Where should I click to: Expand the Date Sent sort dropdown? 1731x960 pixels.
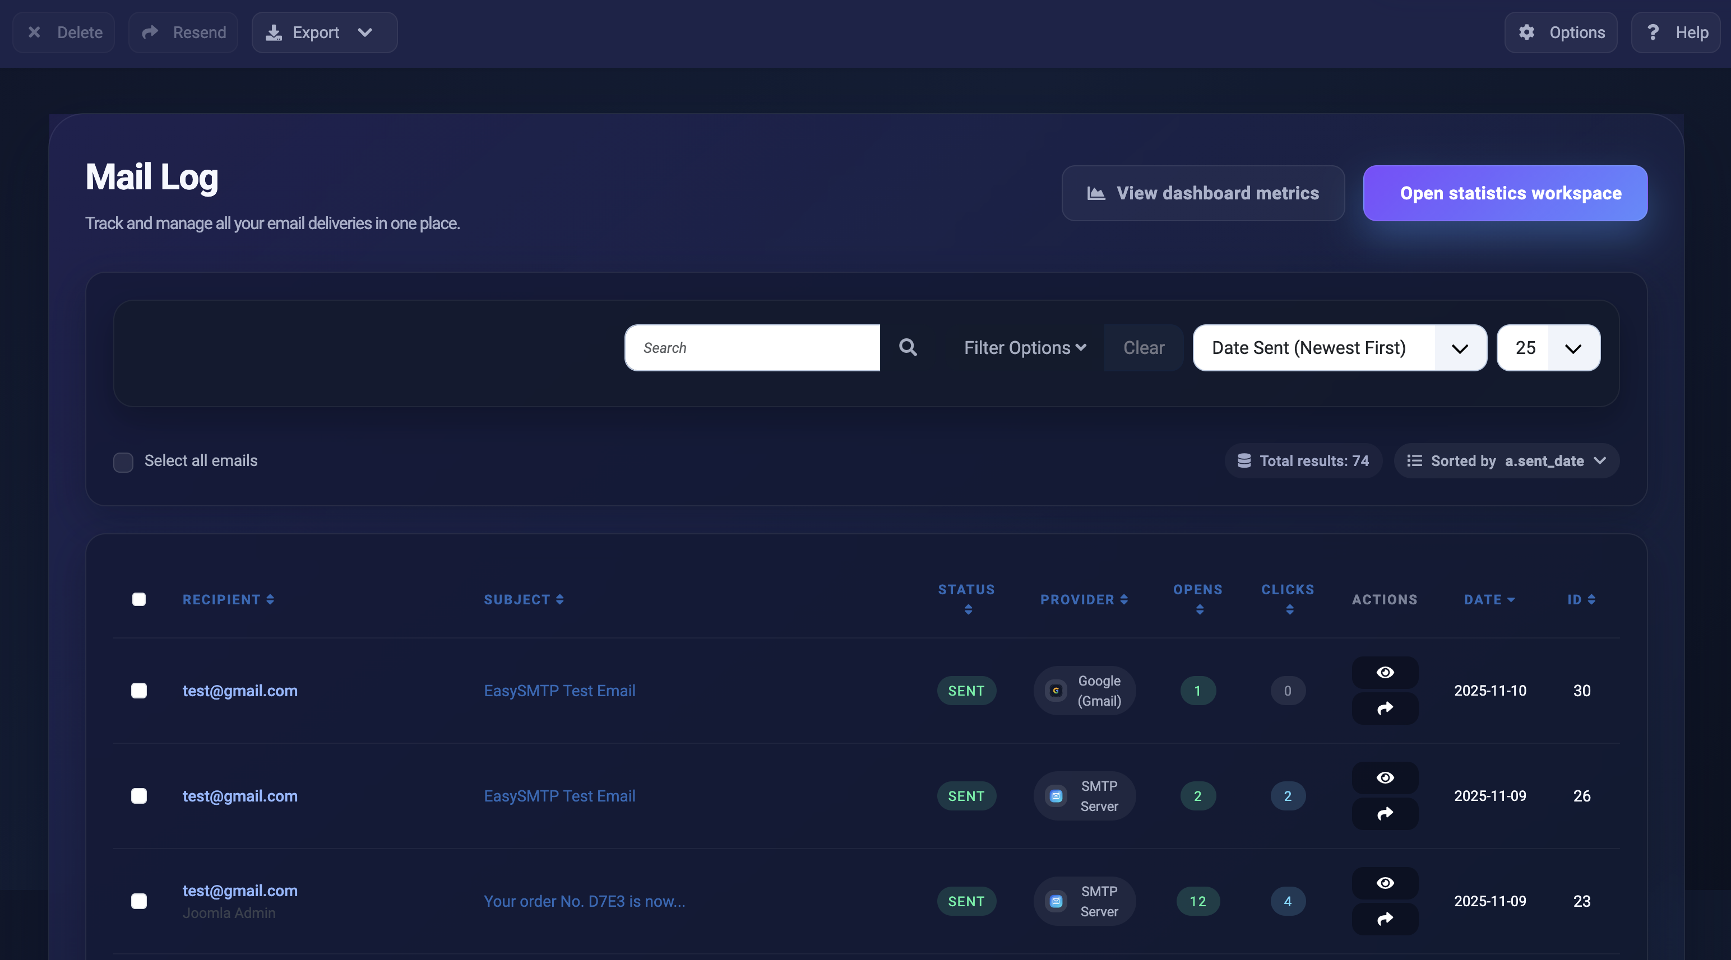click(x=1339, y=348)
